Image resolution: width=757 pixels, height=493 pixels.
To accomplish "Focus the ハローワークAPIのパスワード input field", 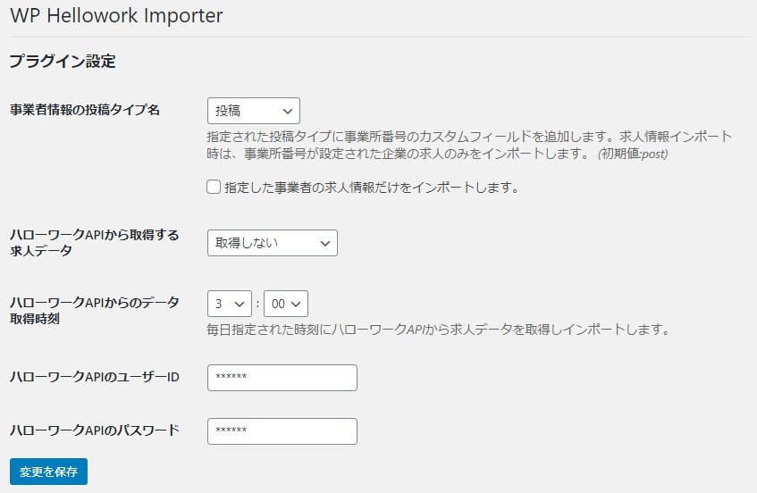I will pos(282,430).
